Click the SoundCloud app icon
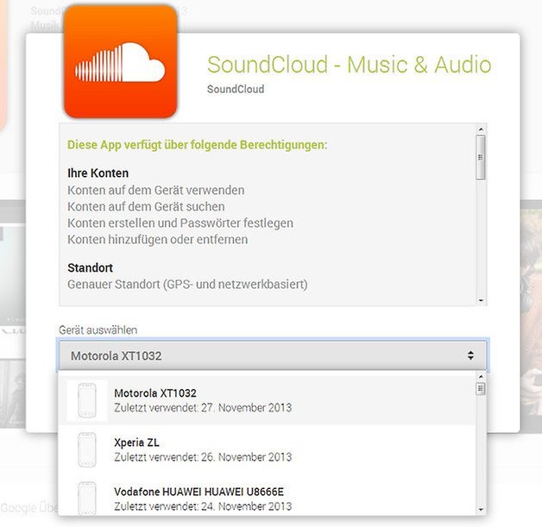542x527 pixels. (121, 61)
